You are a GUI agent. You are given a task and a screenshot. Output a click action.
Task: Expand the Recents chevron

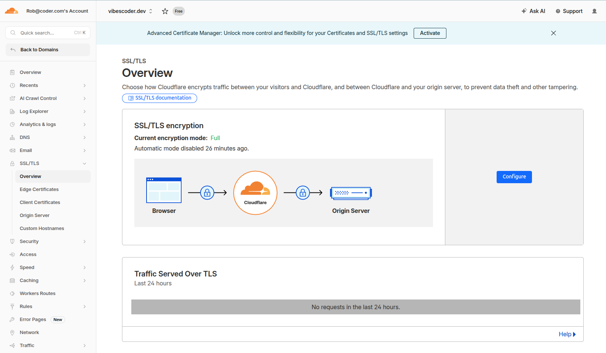[84, 85]
